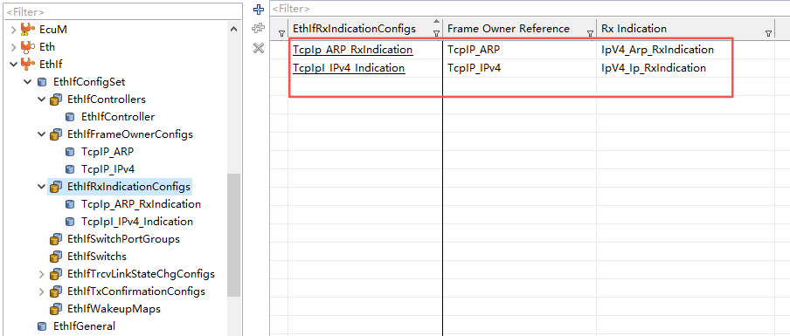Select the EthIfSwitchPortGroups tree item

click(x=123, y=239)
